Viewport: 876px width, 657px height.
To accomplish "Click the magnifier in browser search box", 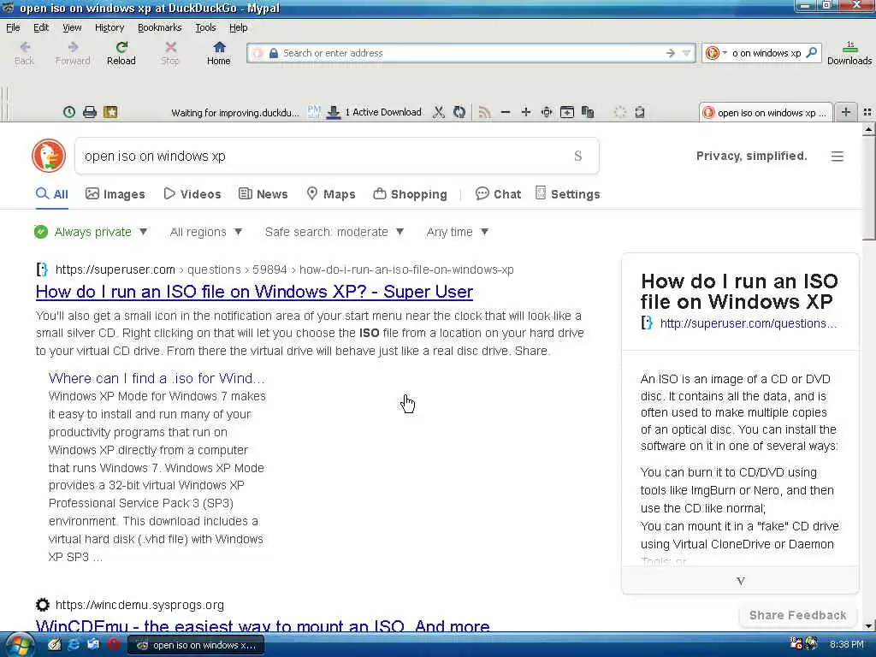I will (812, 52).
